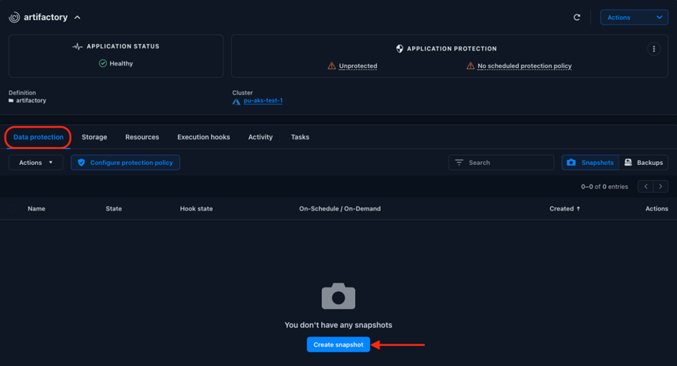Viewport: 677px width, 366px height.
Task: Switch to the Execution hooks tab
Action: point(203,137)
